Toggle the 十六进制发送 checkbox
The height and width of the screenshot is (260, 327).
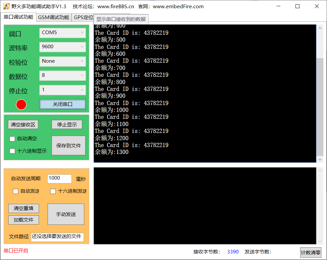pyautogui.click(x=53, y=191)
